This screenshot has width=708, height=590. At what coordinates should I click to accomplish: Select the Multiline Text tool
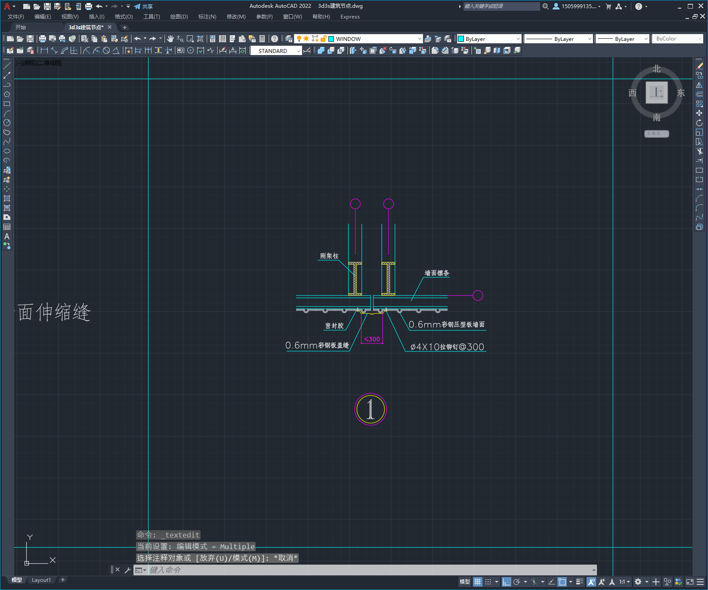(7, 236)
